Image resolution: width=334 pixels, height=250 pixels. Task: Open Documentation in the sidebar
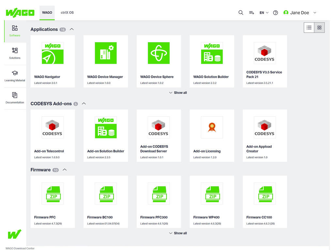[x=15, y=98]
